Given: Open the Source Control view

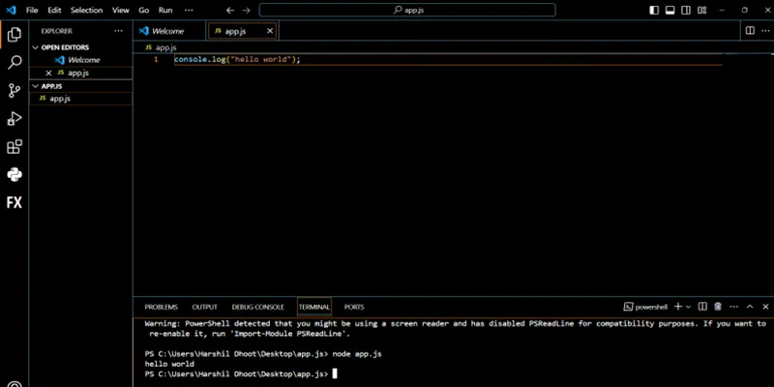Looking at the screenshot, I should tap(15, 90).
